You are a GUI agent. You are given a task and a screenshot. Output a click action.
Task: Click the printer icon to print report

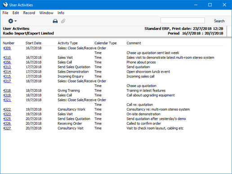(x=55, y=21)
